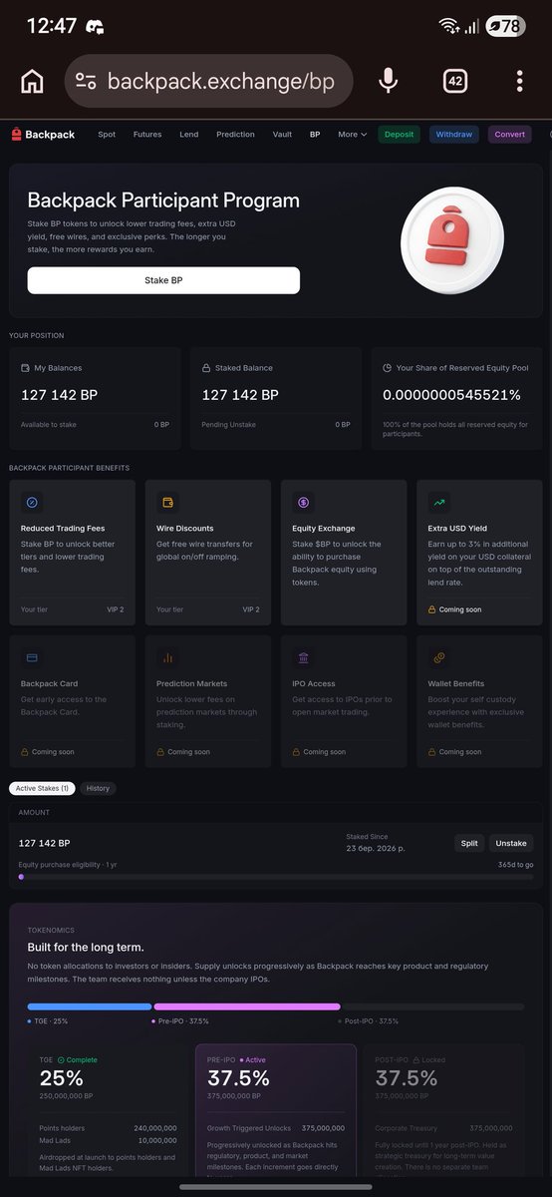Click the 127 142 BP Staked Balance value
This screenshot has height=1197, width=552.
pyautogui.click(x=240, y=395)
